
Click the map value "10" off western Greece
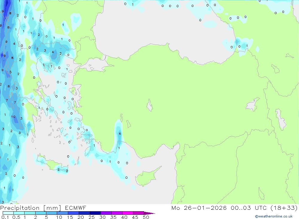click(x=13, y=117)
